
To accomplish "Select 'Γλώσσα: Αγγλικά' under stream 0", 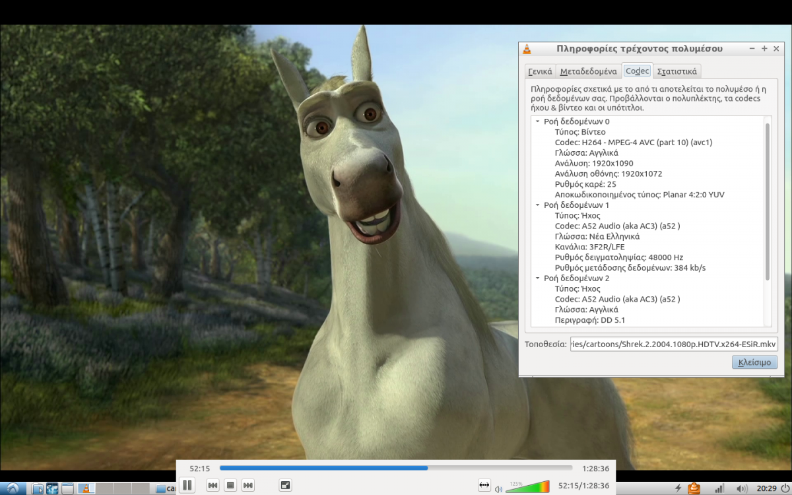I will point(586,153).
